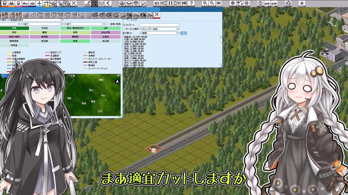Click next arrow of プレイヤー会社 selector
The height and width of the screenshot is (195, 348).
[x=178, y=29]
